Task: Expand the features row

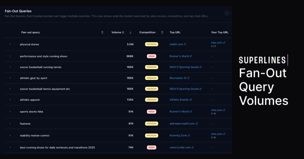Action: 10,123
